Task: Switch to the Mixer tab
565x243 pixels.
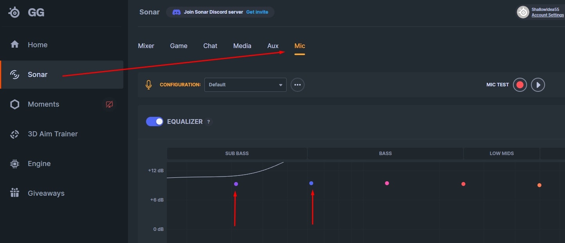Action: tap(146, 45)
